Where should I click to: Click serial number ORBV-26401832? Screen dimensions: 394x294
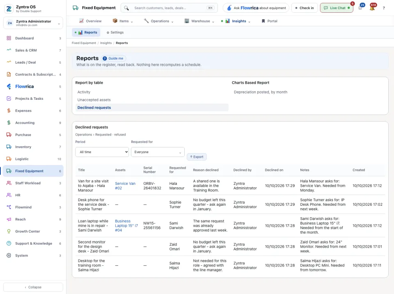point(152,186)
